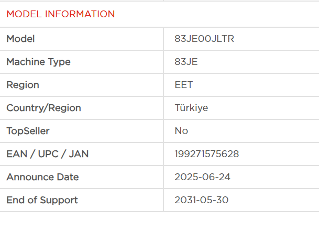Viewport: 319px width, 232px height.
Task: Click the Region row label
Action: point(23,85)
